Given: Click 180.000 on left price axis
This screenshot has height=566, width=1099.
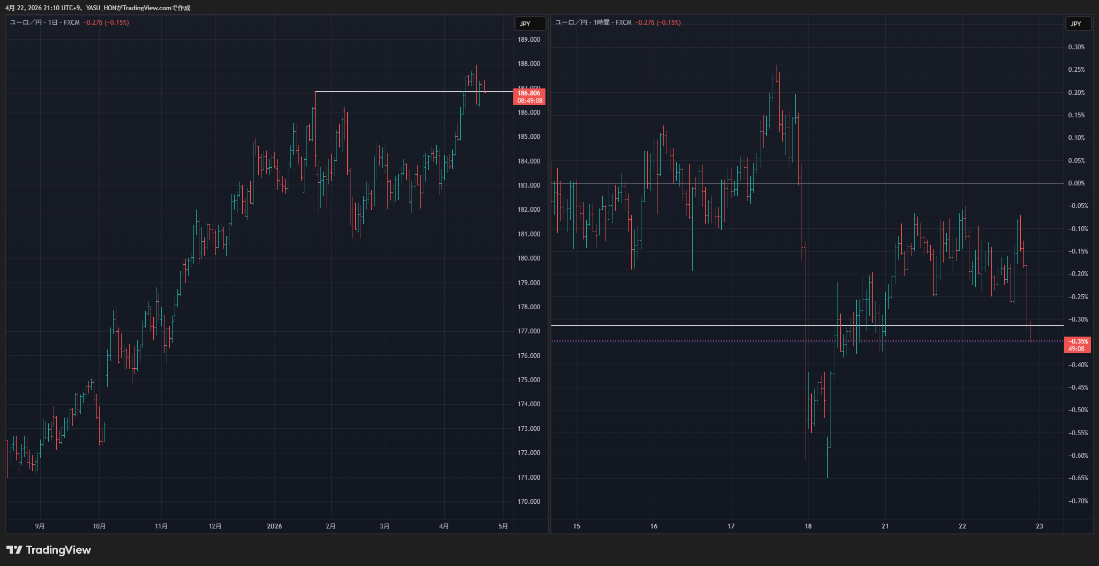Looking at the screenshot, I should pos(529,258).
